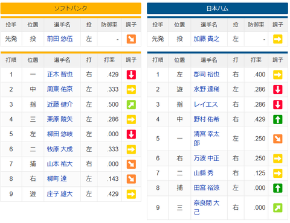
Task: Click orange arrow icon in 山本 祐大 row
Action: pyautogui.click(x=131, y=164)
